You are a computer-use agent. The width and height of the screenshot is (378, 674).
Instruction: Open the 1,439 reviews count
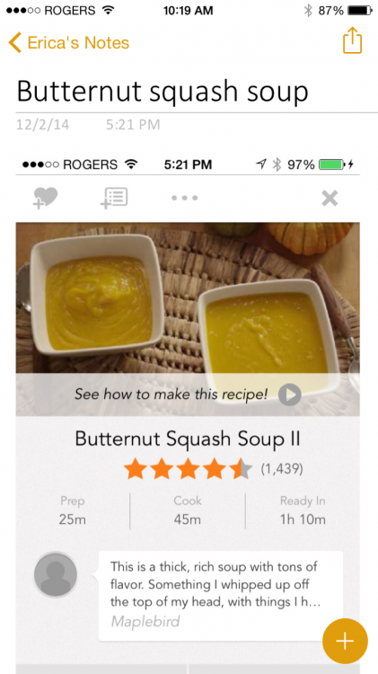pos(282,469)
